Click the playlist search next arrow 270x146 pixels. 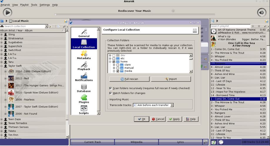259,26
